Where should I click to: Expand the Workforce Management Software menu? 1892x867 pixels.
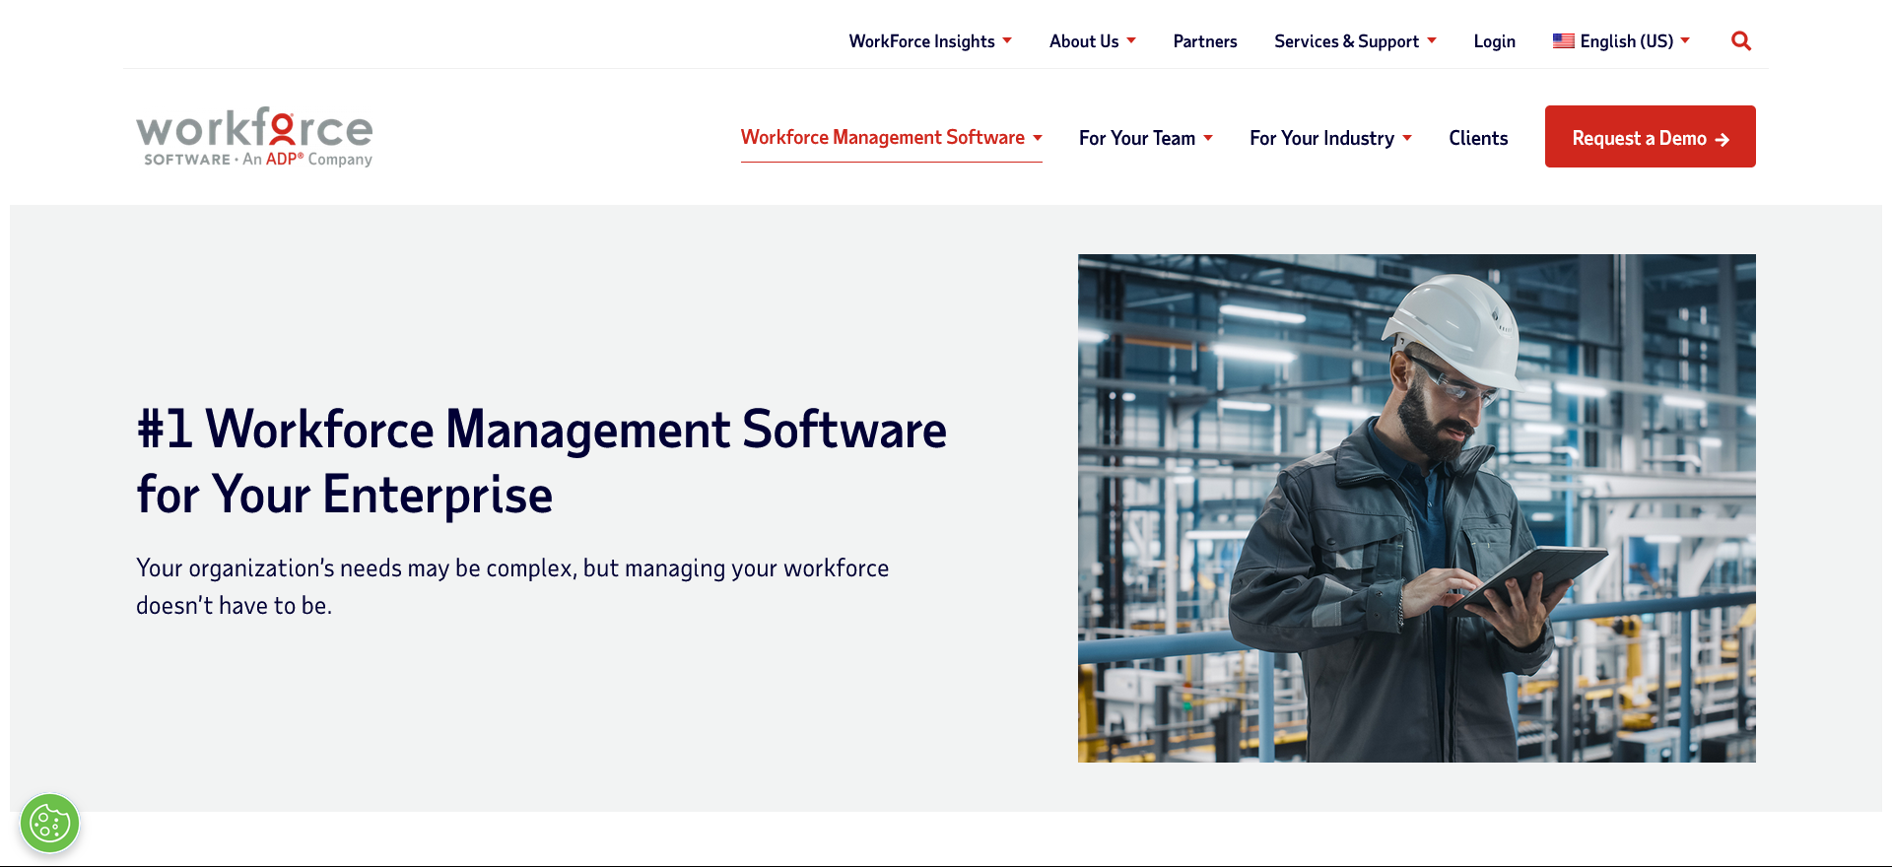click(x=891, y=138)
